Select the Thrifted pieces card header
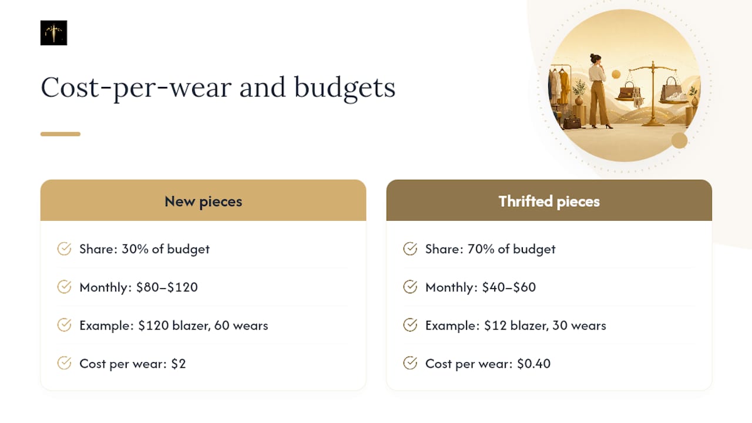 (549, 201)
